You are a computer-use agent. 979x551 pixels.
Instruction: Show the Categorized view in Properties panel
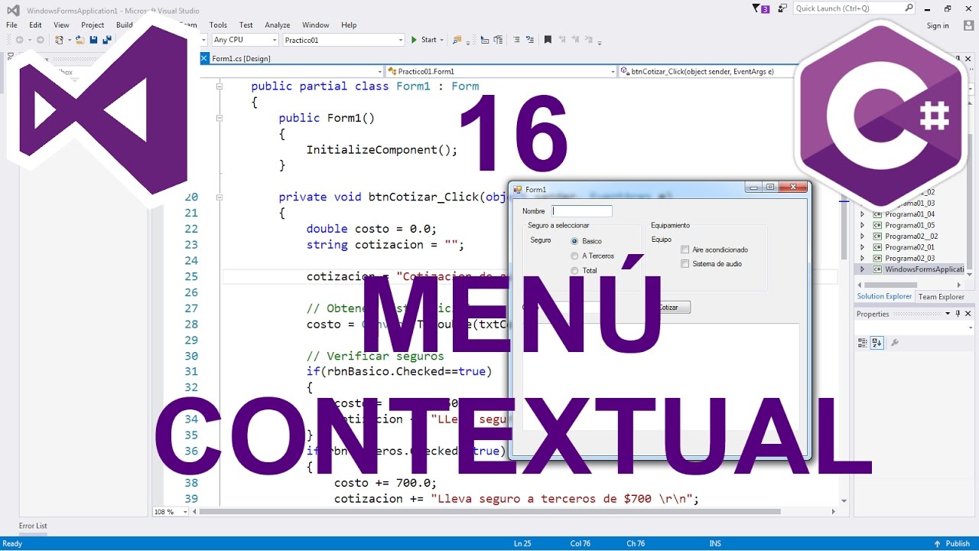863,343
